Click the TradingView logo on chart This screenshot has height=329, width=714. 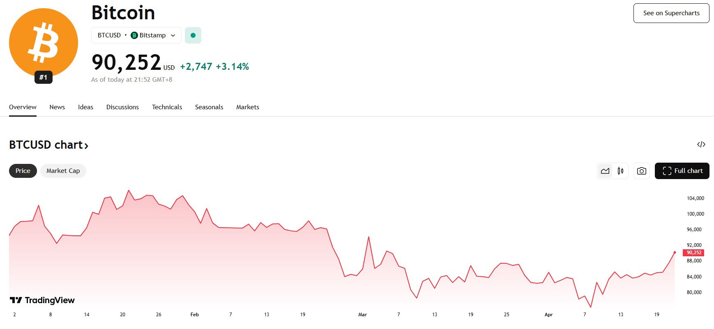tap(42, 300)
